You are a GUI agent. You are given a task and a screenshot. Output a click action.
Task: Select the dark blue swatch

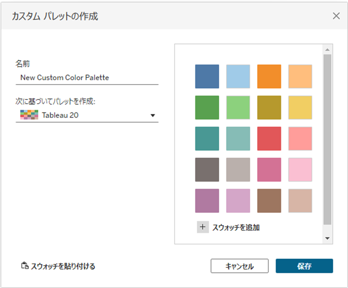[x=207, y=76]
